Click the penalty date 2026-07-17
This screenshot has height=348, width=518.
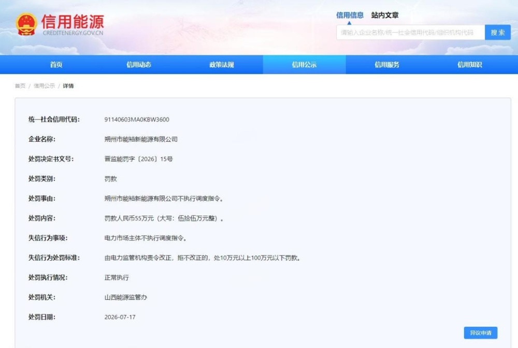pyautogui.click(x=120, y=317)
